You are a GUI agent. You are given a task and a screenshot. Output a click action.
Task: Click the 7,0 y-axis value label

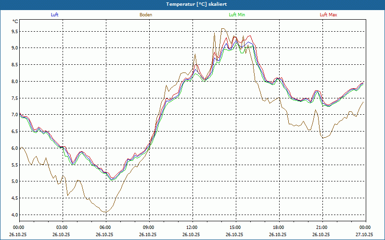(15, 115)
